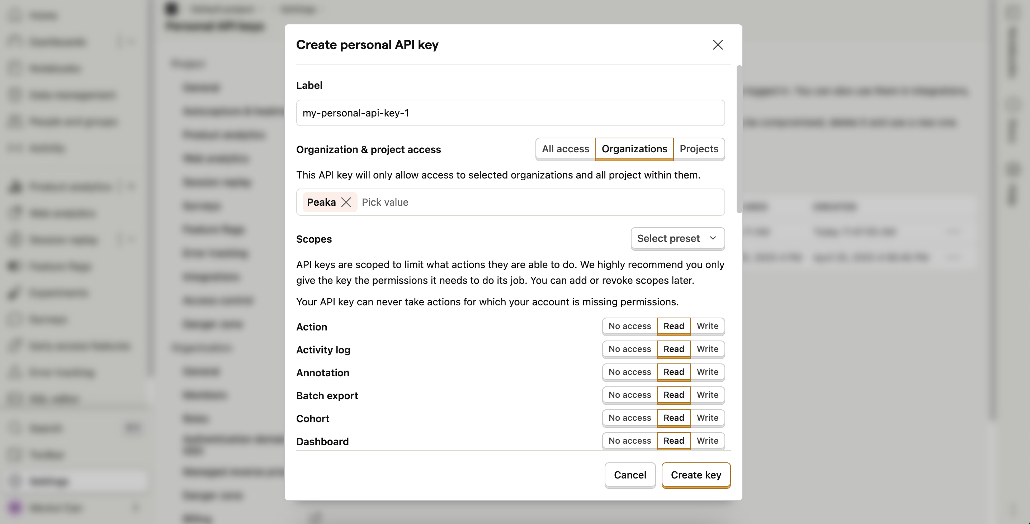The width and height of the screenshot is (1030, 524).
Task: Set Dashboard scope to Write
Action: click(x=707, y=441)
